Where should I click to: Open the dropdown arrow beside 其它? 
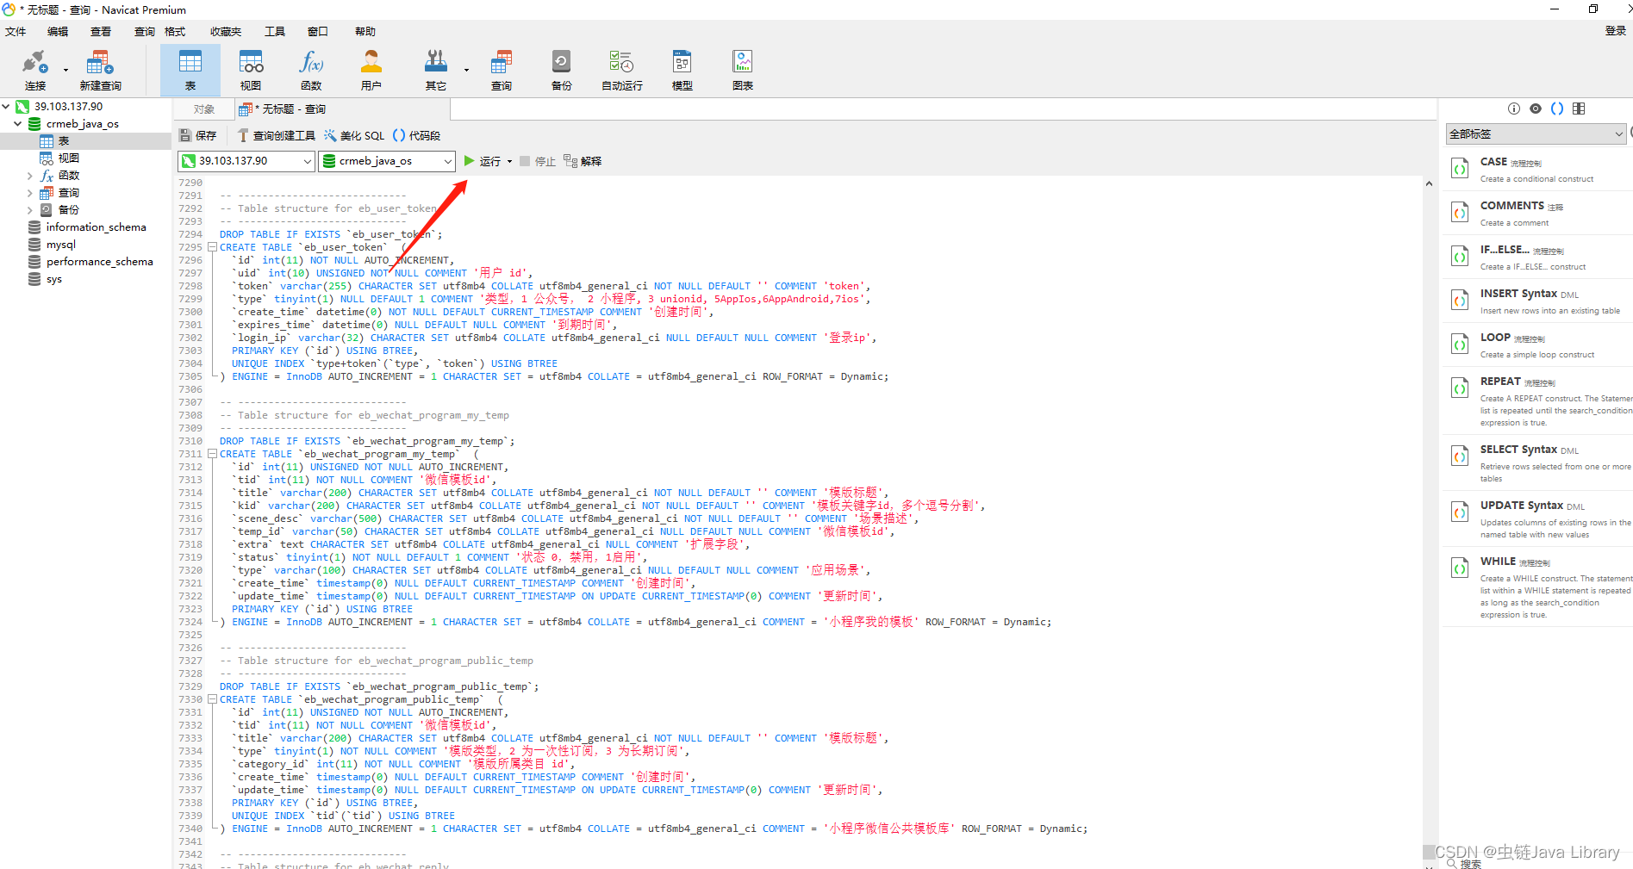click(x=466, y=70)
